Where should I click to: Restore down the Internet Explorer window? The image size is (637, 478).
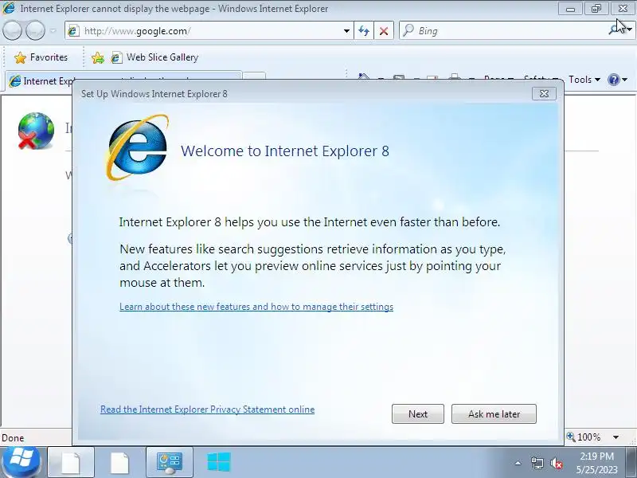tap(596, 9)
